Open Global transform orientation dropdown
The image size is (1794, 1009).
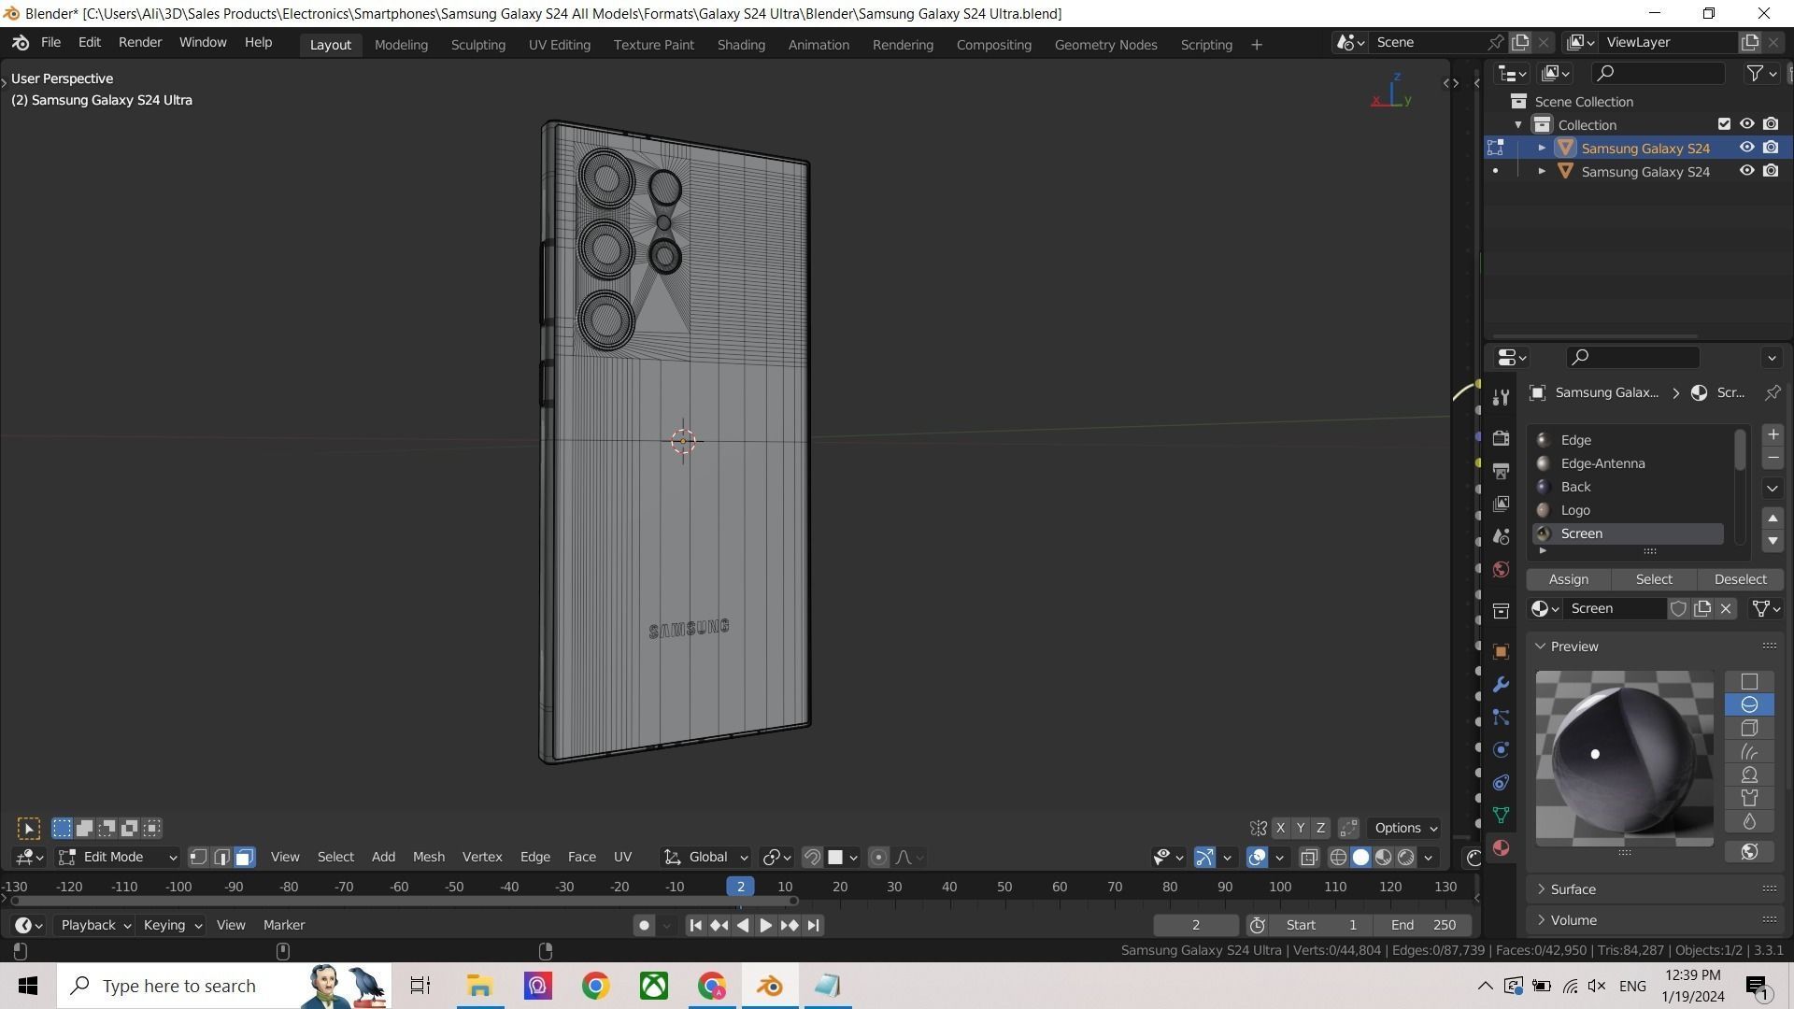[x=705, y=857]
